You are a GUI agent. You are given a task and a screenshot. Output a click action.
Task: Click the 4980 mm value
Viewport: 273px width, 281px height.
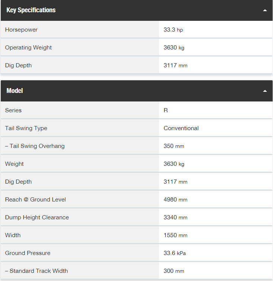click(x=175, y=200)
